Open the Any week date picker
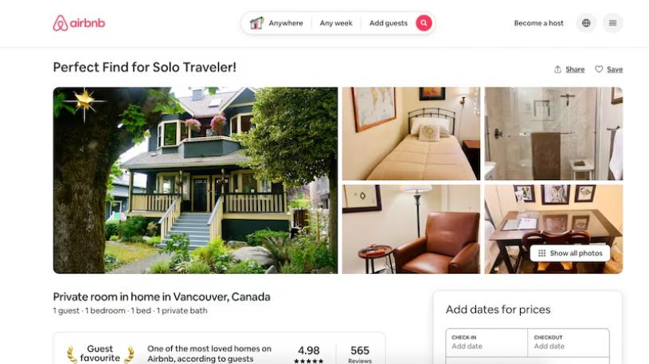 (336, 23)
